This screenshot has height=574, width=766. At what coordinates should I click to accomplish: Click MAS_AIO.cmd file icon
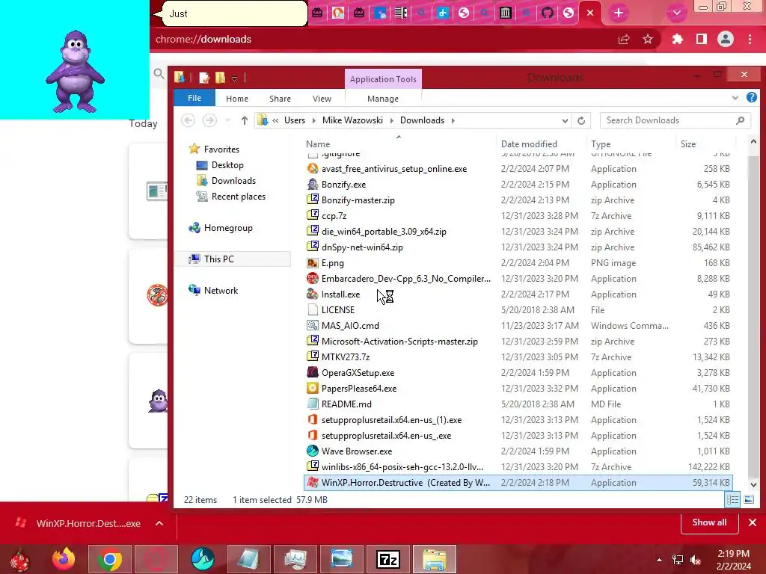312,326
